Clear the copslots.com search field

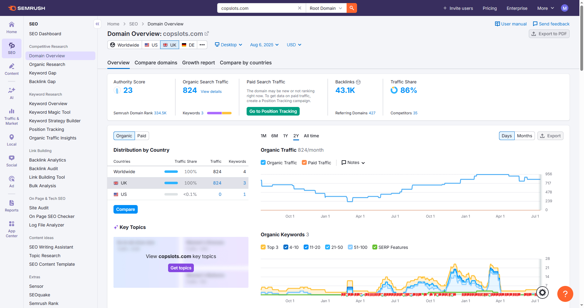click(300, 8)
